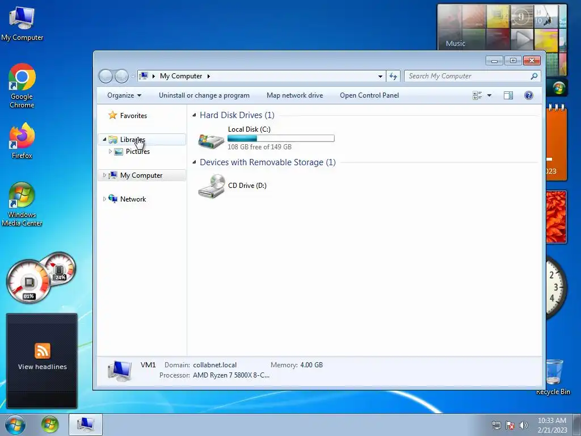This screenshot has width=581, height=436.
Task: Click the volume speaker tray icon
Action: coord(524,425)
